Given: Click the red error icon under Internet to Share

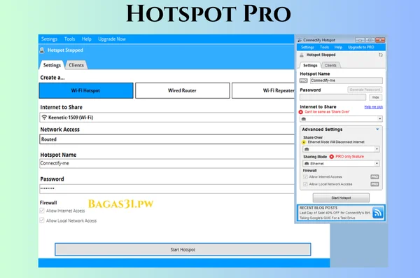Looking at the screenshot, I should click(x=301, y=112).
